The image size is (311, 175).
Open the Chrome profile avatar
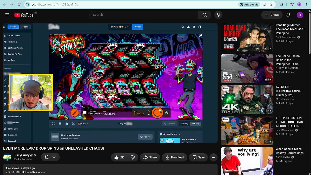[x=299, y=4]
